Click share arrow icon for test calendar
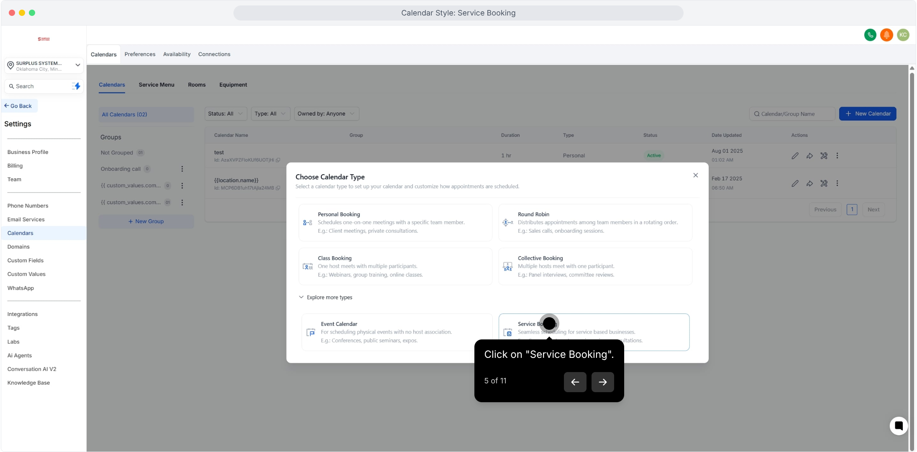This screenshot has height=452, width=917. (809, 156)
